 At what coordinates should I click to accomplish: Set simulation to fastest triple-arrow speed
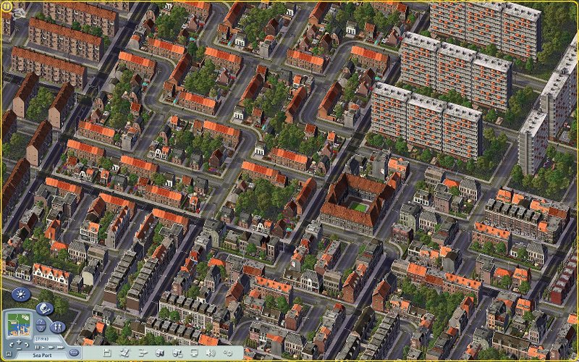61,348
